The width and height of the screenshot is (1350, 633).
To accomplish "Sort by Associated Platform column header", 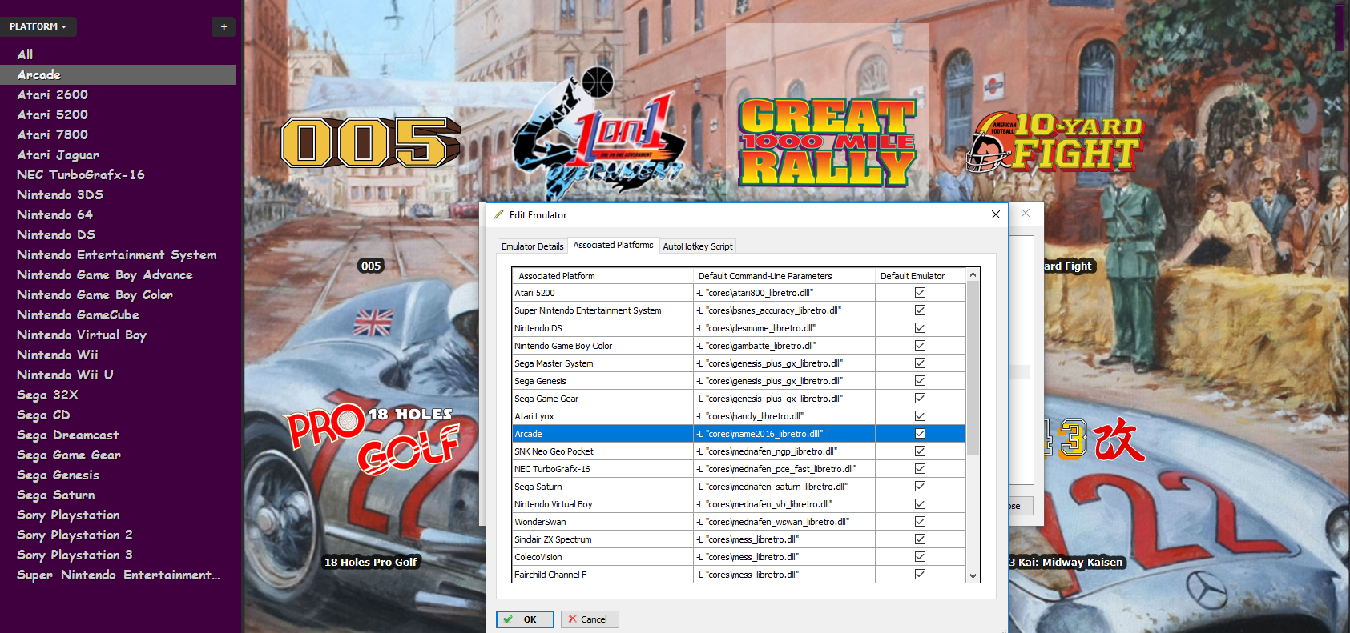I will click(602, 276).
